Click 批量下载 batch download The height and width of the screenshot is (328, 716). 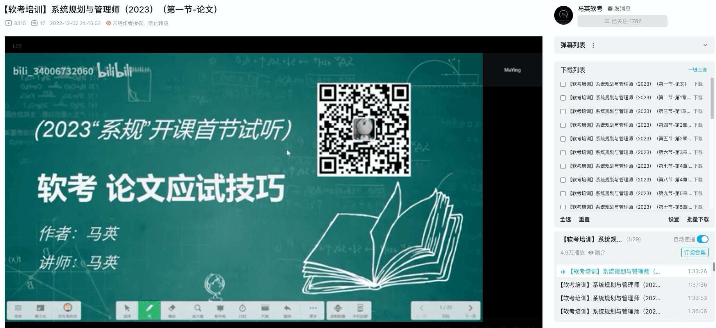(x=698, y=219)
